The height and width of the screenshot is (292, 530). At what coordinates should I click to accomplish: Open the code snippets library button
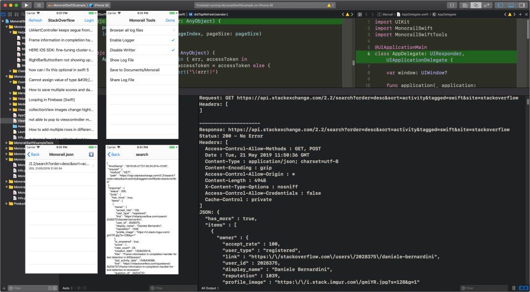click(x=452, y=5)
